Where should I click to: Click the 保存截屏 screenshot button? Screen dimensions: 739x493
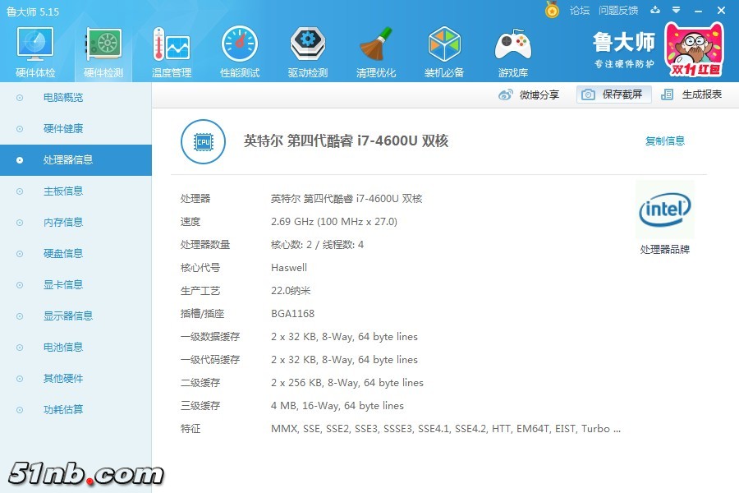pyautogui.click(x=613, y=94)
